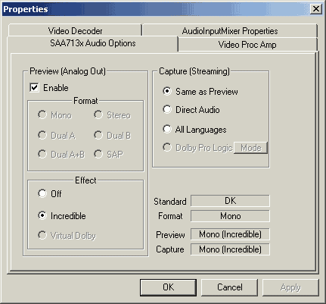Viewport: 326px width, 304px height.
Task: Select the SAA713x Audio Options tab
Action: click(x=93, y=43)
